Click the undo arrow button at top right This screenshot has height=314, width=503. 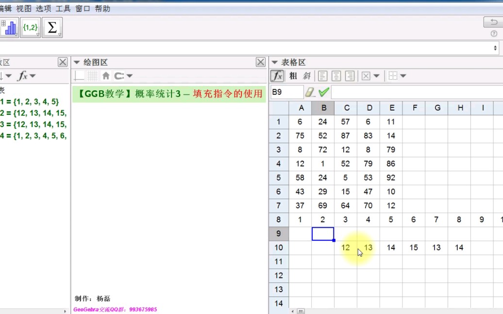[x=493, y=22]
